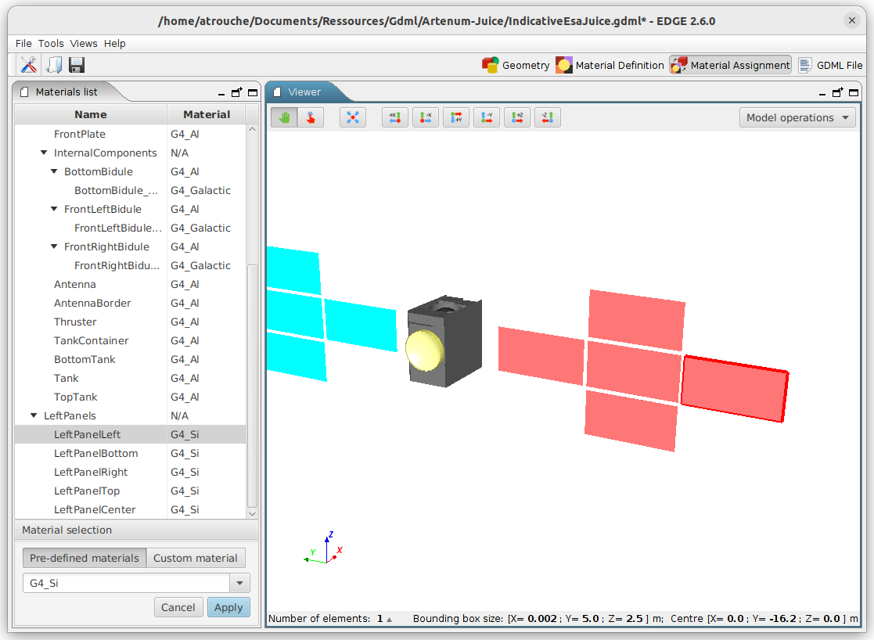
Task: Toggle the Material Assignment mode button
Action: [x=729, y=65]
